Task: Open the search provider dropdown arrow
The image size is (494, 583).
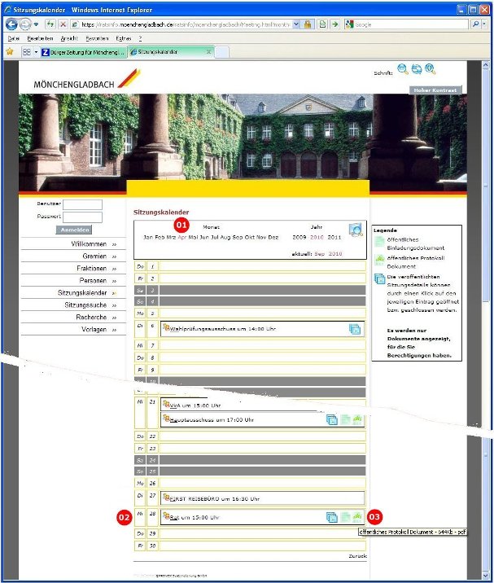Action: [484, 24]
